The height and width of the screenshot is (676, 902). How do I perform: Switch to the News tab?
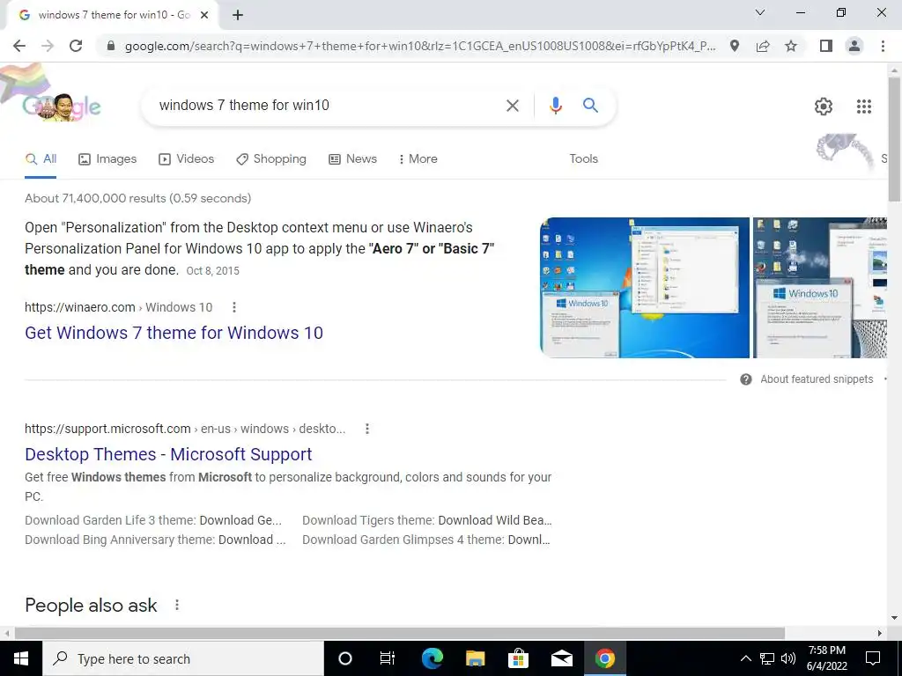click(x=352, y=159)
